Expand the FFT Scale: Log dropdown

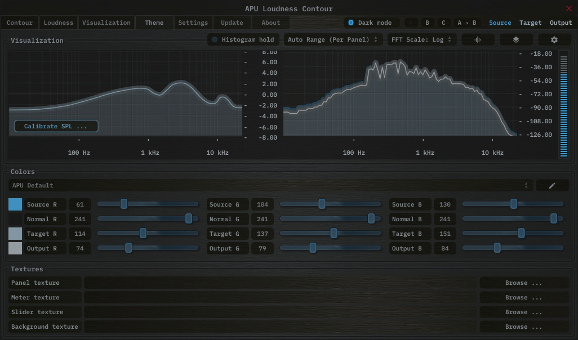pyautogui.click(x=421, y=40)
